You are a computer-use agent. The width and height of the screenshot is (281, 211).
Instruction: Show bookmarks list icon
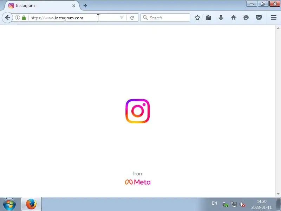tap(208, 18)
